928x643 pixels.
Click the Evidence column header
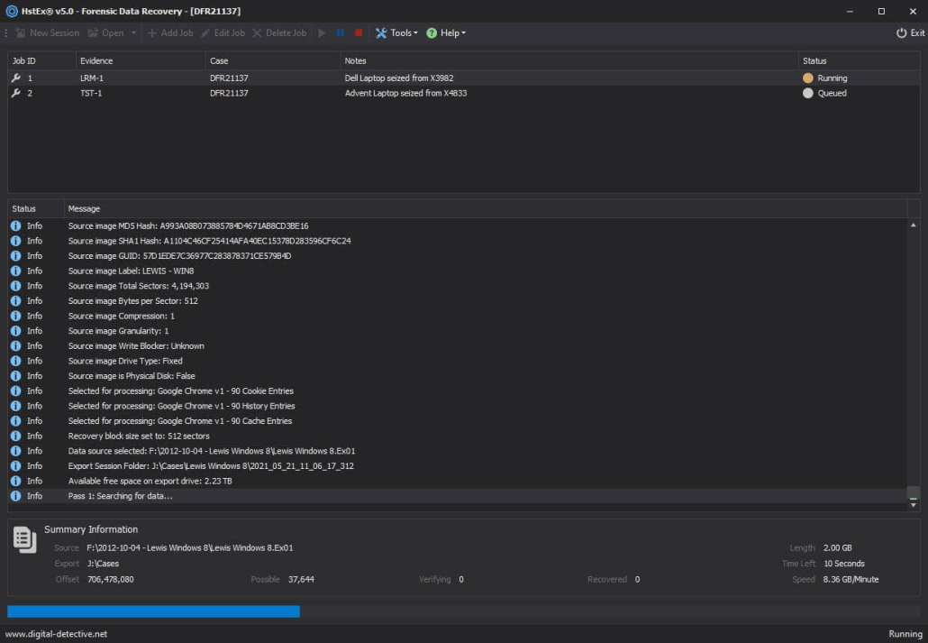click(96, 60)
